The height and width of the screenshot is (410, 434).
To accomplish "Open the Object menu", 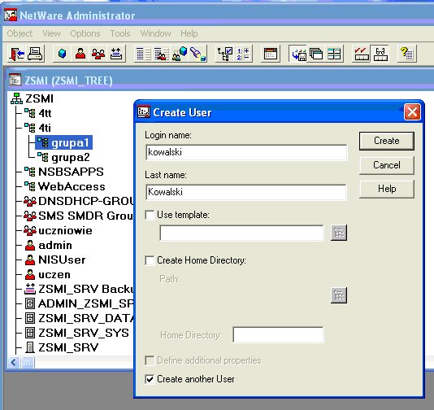I will click(20, 33).
